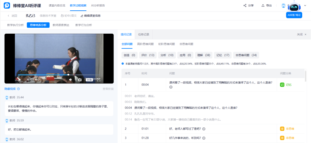Select transcript starting 长衫在哪得填起来

point(59,108)
